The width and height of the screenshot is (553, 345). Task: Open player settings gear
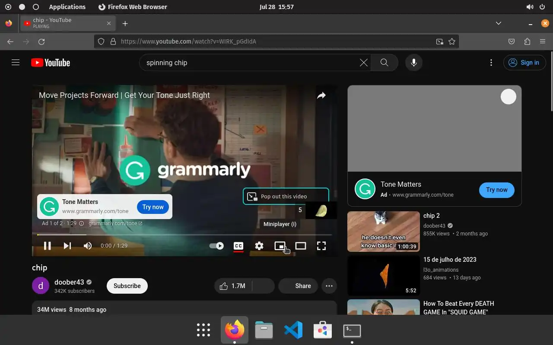(x=259, y=246)
